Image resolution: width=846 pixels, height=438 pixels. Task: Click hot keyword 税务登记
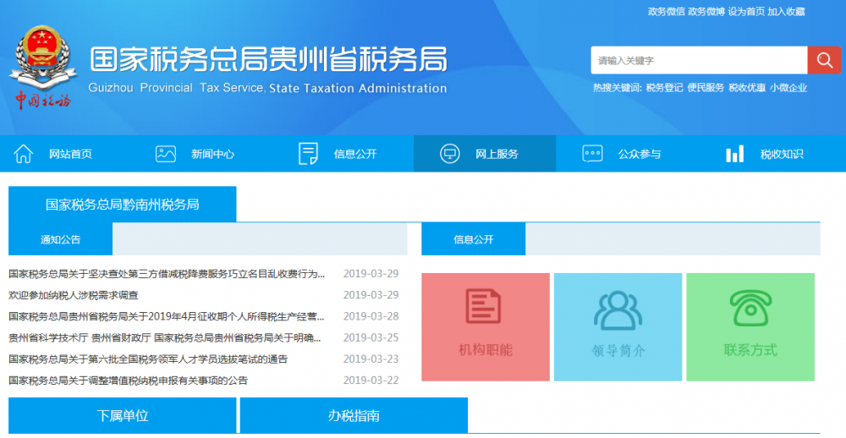pos(664,88)
